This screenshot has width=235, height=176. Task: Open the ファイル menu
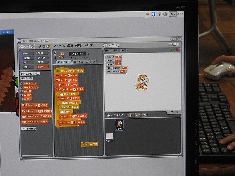click(x=58, y=46)
